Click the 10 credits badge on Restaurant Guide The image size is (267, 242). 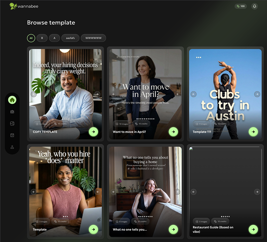click(220, 222)
